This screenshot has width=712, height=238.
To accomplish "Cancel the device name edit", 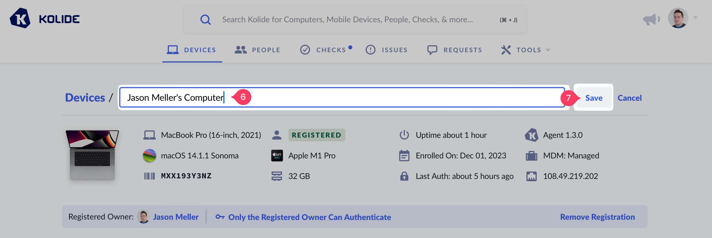I will (629, 98).
